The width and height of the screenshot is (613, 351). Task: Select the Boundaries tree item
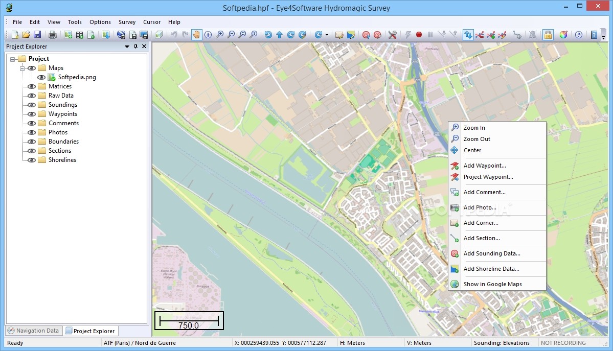[x=63, y=142]
